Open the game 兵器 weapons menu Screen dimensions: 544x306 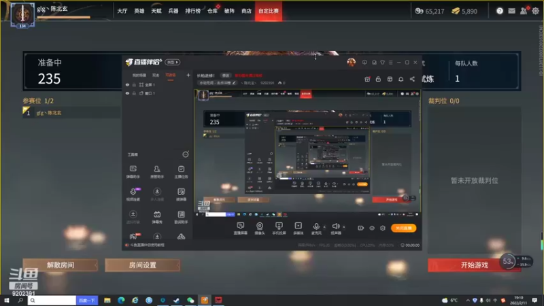pos(173,11)
